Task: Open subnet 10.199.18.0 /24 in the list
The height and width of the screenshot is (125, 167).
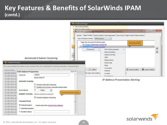Action: pyautogui.click(x=10, y=90)
